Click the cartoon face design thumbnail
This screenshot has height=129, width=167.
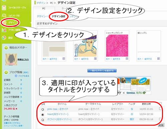point(86,46)
